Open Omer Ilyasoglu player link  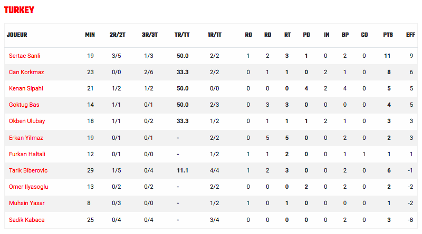(x=28, y=187)
